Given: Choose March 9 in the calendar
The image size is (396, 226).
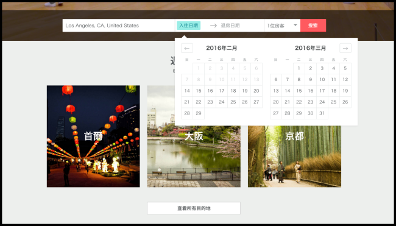Looking at the screenshot, I should pyautogui.click(x=311, y=80).
